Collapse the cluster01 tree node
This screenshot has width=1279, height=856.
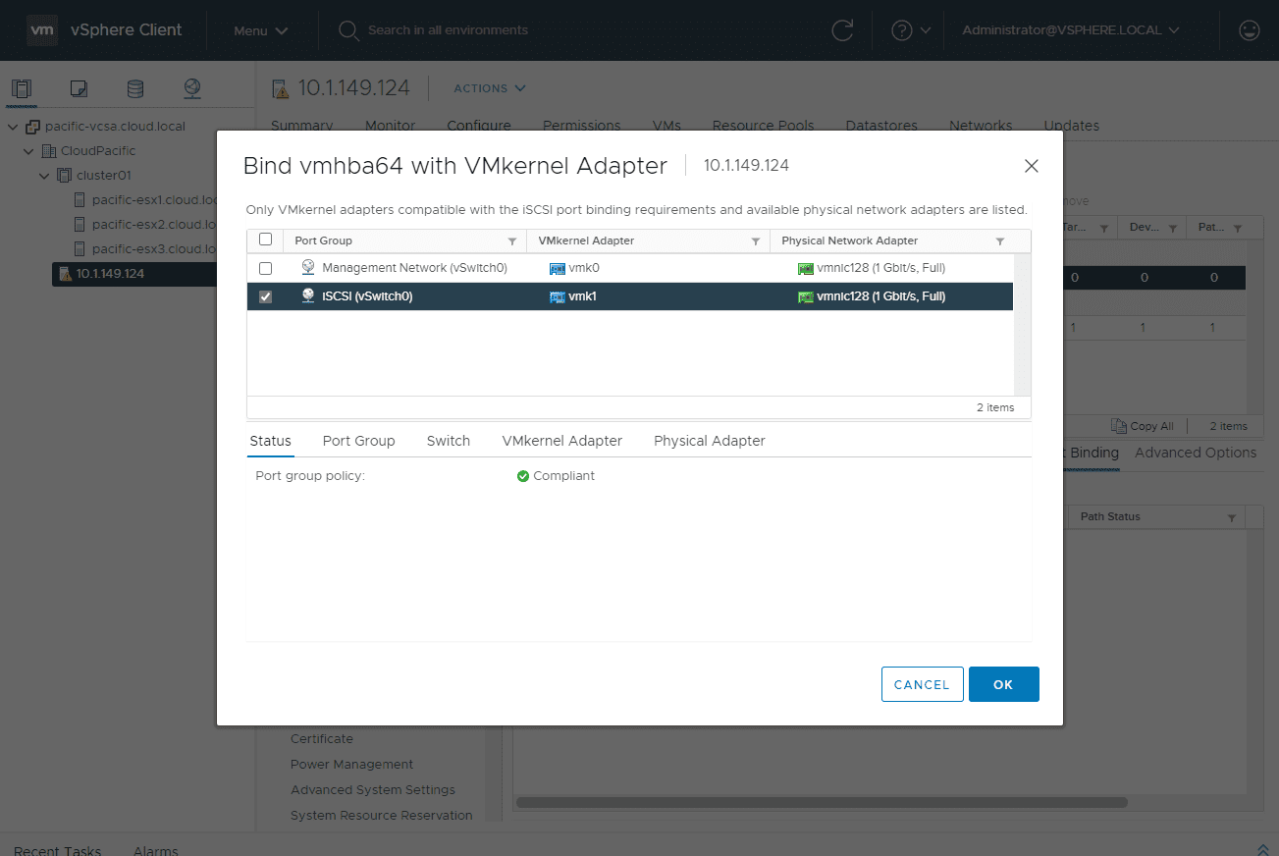[44, 176]
